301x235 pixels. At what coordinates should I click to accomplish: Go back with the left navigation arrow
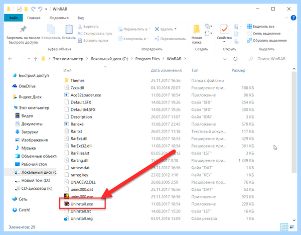[11, 59]
